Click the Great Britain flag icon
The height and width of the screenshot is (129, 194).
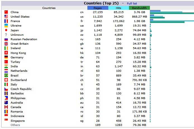click(6, 44)
